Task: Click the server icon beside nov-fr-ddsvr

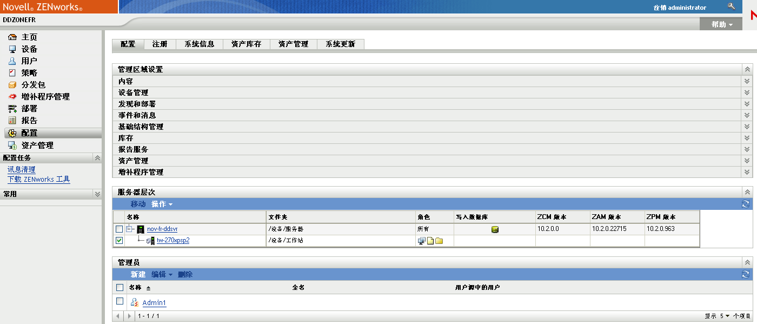Action: click(141, 229)
